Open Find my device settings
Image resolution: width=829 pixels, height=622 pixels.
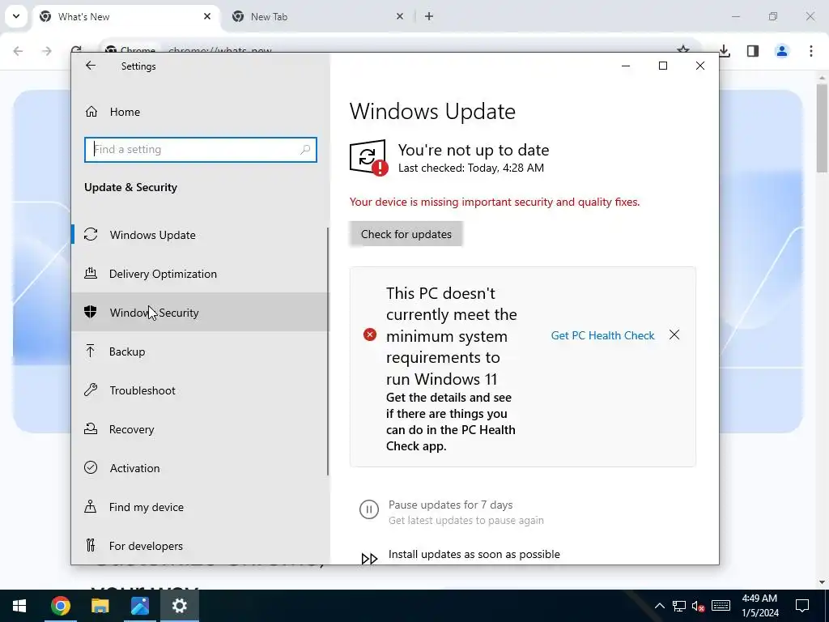pyautogui.click(x=201, y=507)
